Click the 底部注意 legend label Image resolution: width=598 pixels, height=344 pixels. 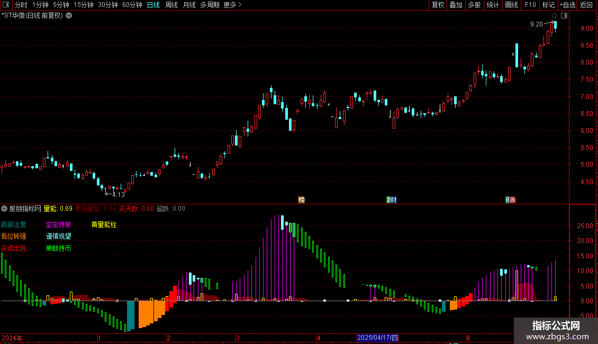click(14, 224)
